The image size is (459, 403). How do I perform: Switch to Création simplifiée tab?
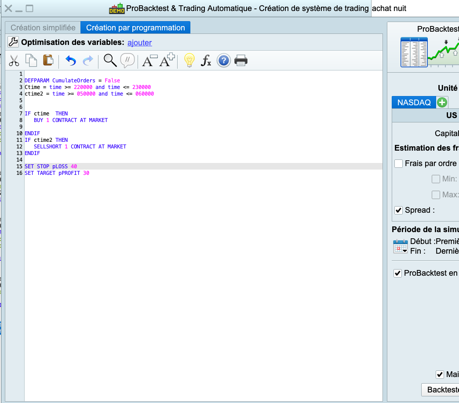[43, 28]
